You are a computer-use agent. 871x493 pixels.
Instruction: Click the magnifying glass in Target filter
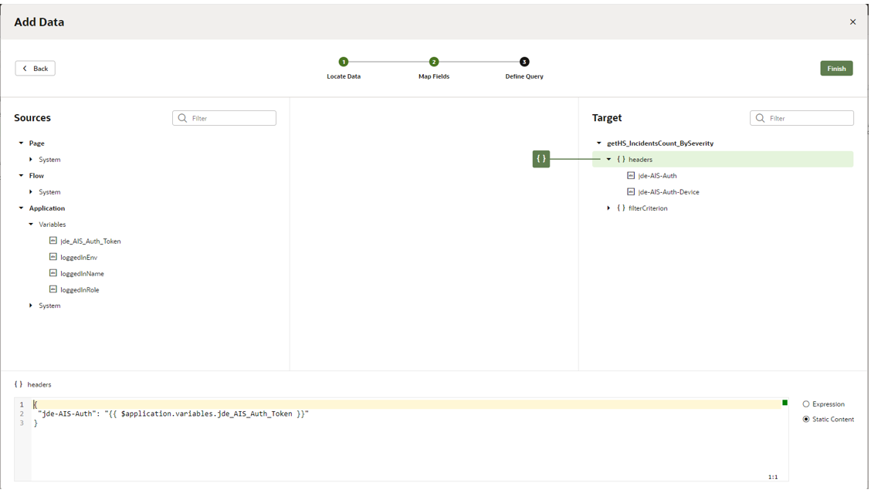[x=759, y=117]
